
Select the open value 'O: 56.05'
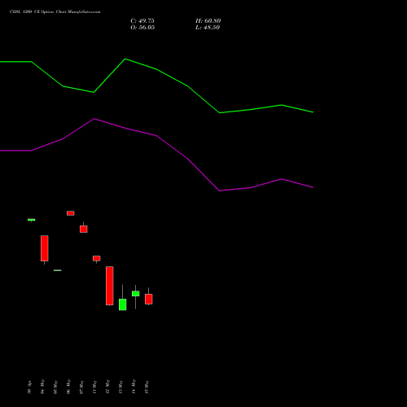point(142,28)
